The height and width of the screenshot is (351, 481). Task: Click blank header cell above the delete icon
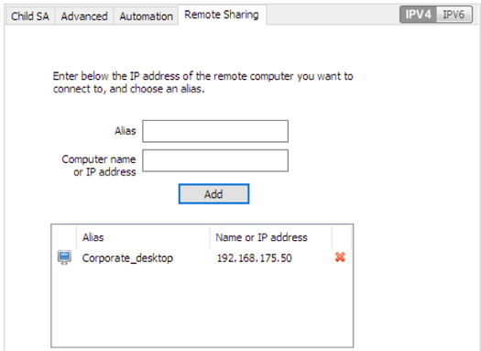click(x=342, y=237)
